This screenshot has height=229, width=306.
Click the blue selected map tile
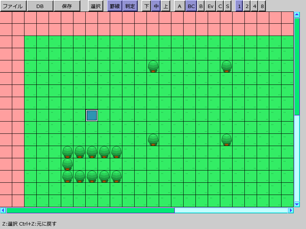92,115
